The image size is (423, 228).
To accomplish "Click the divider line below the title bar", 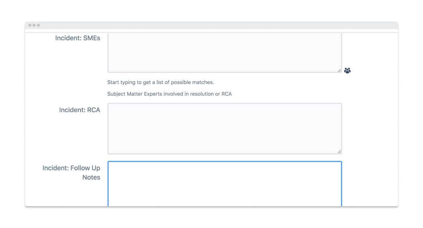I will [x=211, y=32].
